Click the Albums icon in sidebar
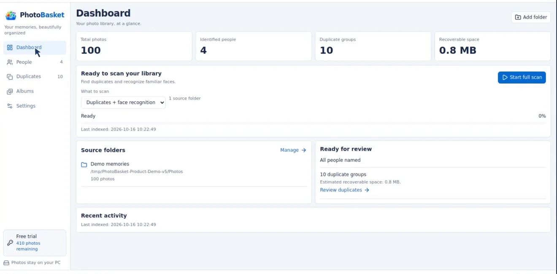This screenshot has height=274, width=557. [10, 91]
